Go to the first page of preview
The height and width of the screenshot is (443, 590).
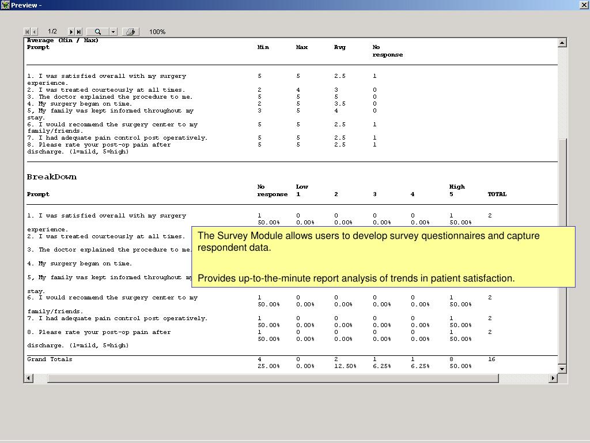(27, 32)
